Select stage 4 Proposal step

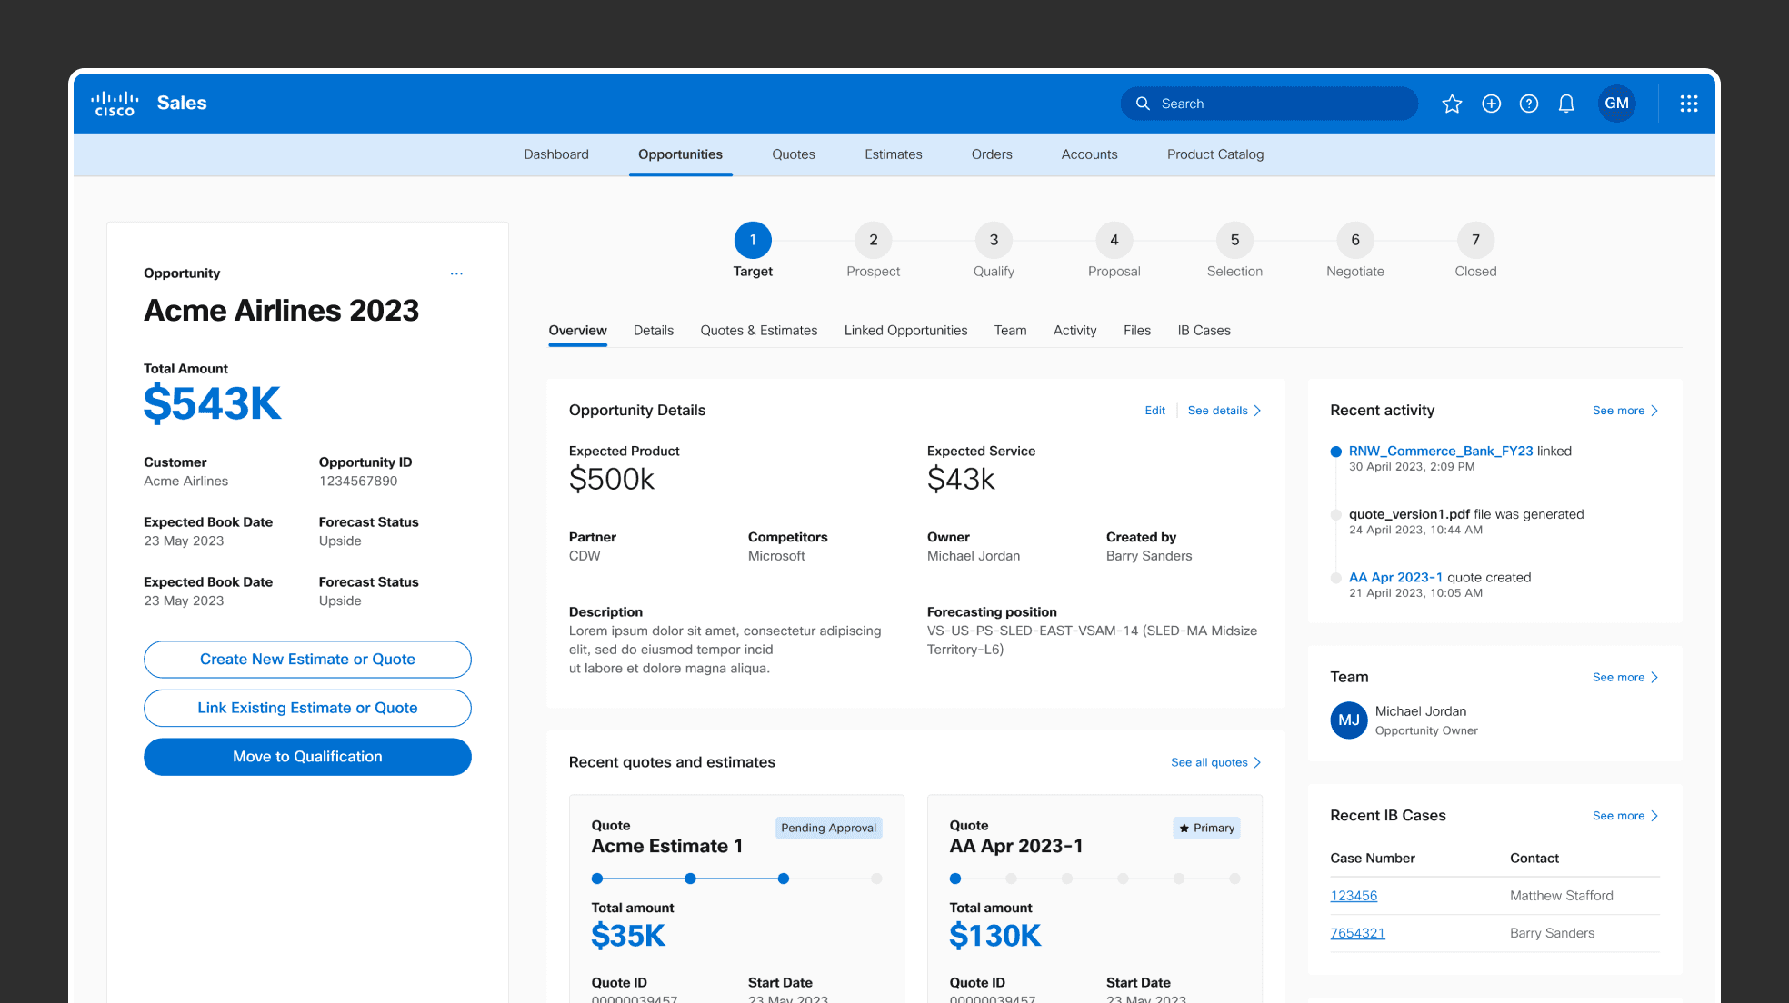1114,241
